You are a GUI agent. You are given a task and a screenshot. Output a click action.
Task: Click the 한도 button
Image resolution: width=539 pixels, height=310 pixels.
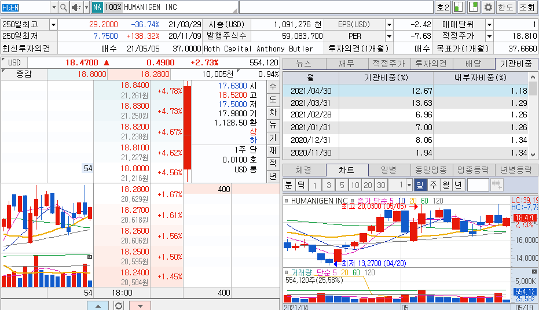tap(505, 7)
